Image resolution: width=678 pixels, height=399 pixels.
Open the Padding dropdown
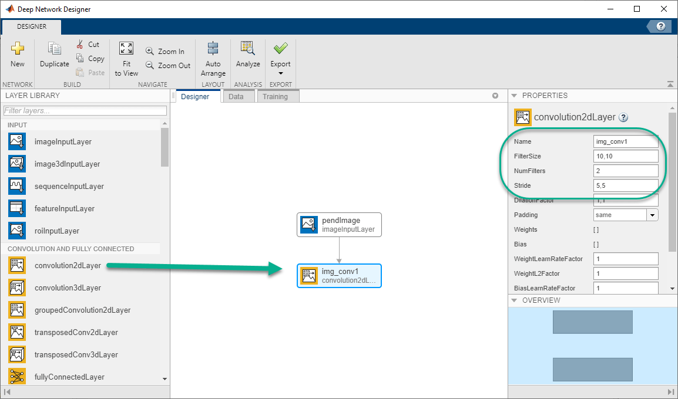pos(652,215)
